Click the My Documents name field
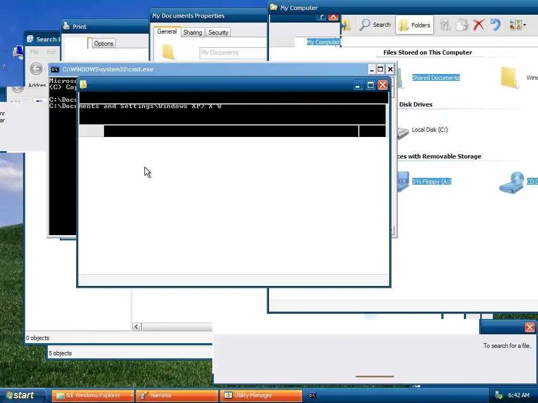This screenshot has height=403, width=538. [233, 53]
